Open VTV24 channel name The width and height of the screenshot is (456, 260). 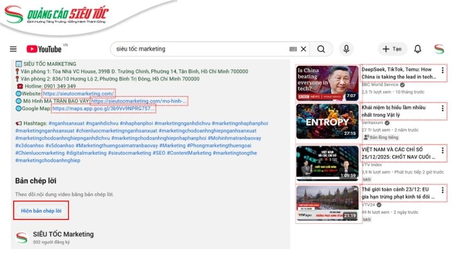(369, 205)
